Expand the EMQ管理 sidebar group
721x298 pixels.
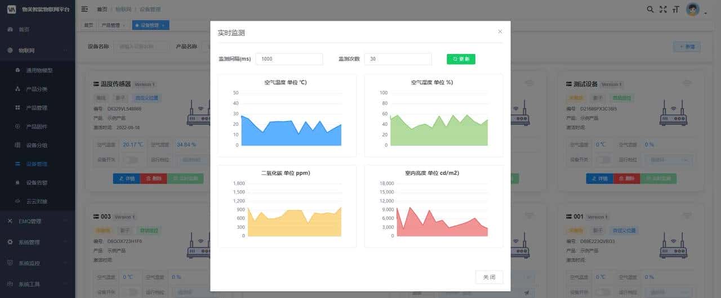[x=37, y=221]
